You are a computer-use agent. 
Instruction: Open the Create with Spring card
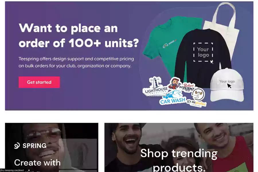[52, 147]
